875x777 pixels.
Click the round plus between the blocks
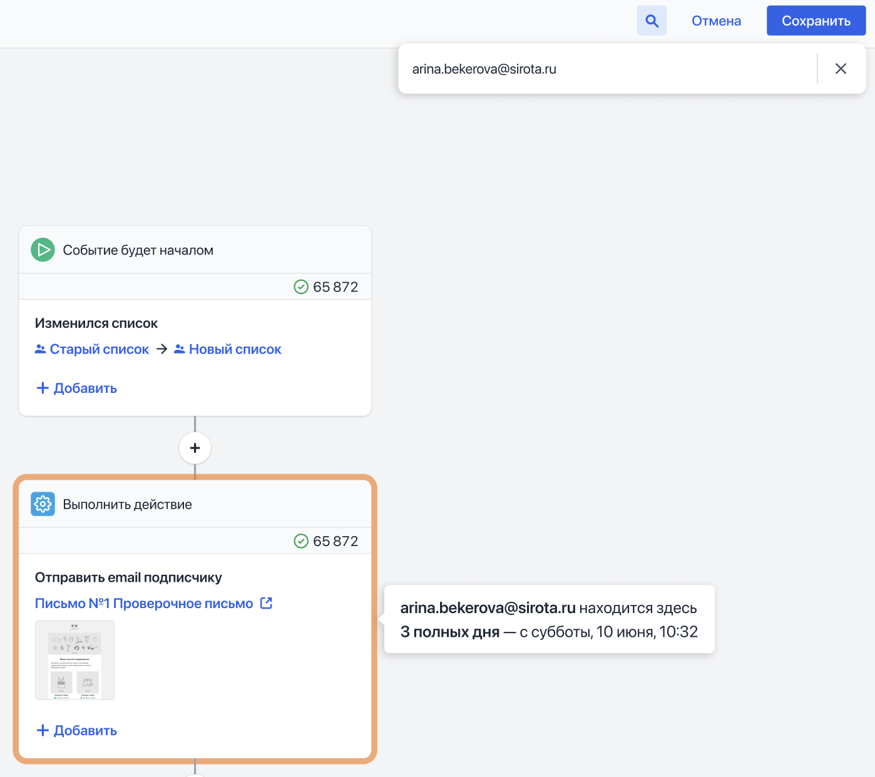[195, 448]
